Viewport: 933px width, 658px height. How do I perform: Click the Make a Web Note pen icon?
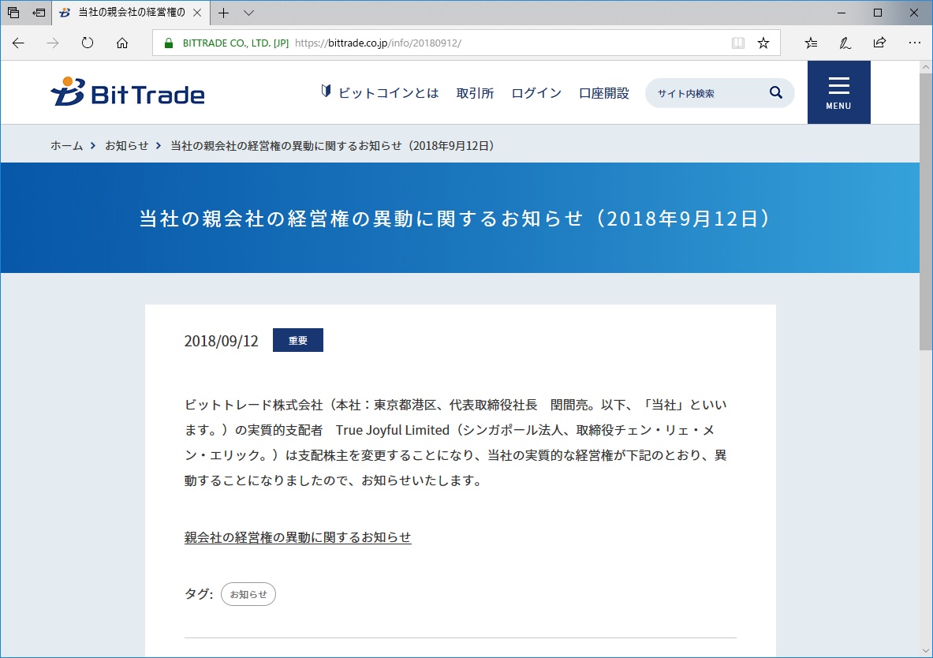coord(845,43)
